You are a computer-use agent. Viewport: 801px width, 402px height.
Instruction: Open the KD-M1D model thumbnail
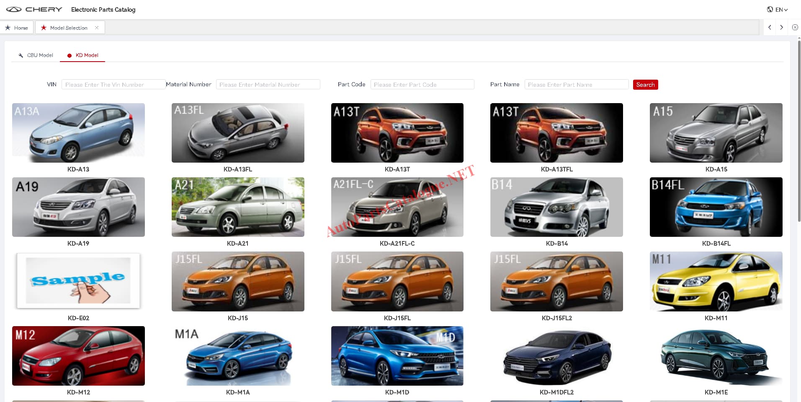397,356
